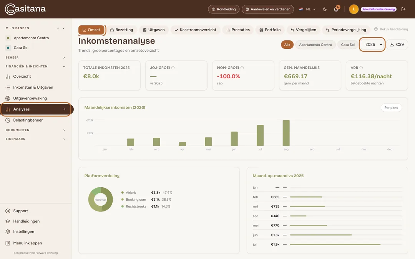The width and height of the screenshot is (415, 259).
Task: Select Casa Sol in sidebar
Action: [x=21, y=48]
